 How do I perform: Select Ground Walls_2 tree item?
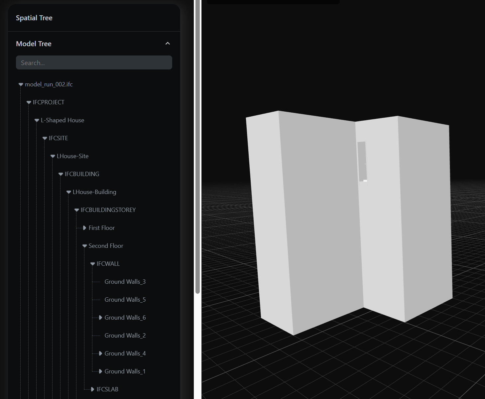tap(125, 336)
